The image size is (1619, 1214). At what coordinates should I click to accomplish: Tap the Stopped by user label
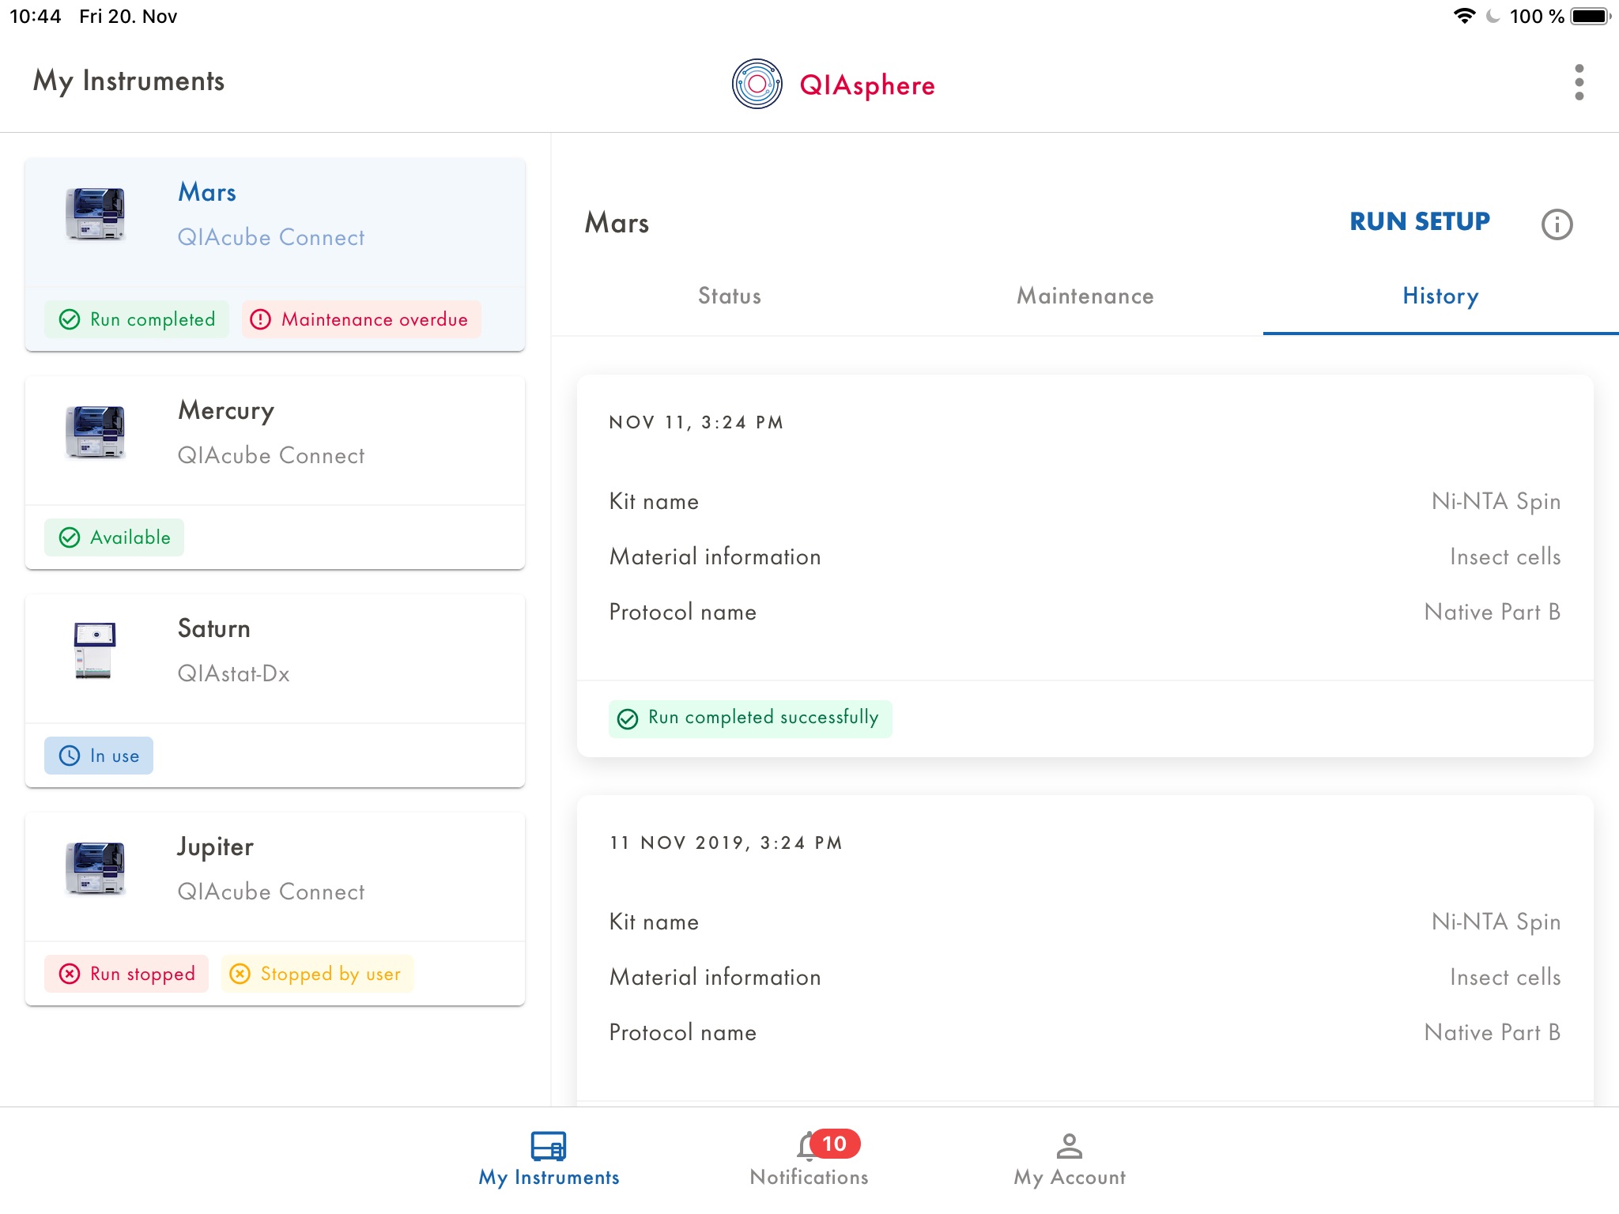330,974
